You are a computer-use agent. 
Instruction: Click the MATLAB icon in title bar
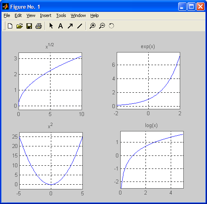point(6,6)
